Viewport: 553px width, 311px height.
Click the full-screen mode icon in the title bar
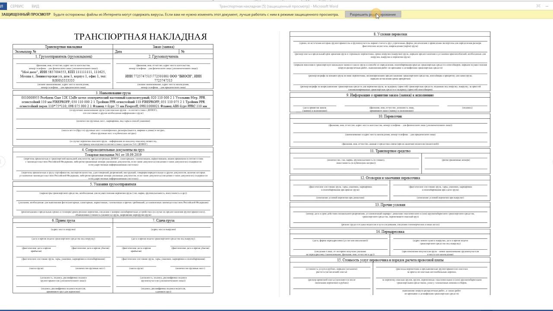tap(538, 6)
